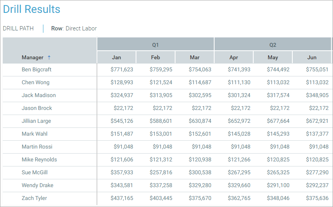The image size is (333, 207).
Task: Click Wendy Drake's May value $291,100
Action: [x=278, y=185]
